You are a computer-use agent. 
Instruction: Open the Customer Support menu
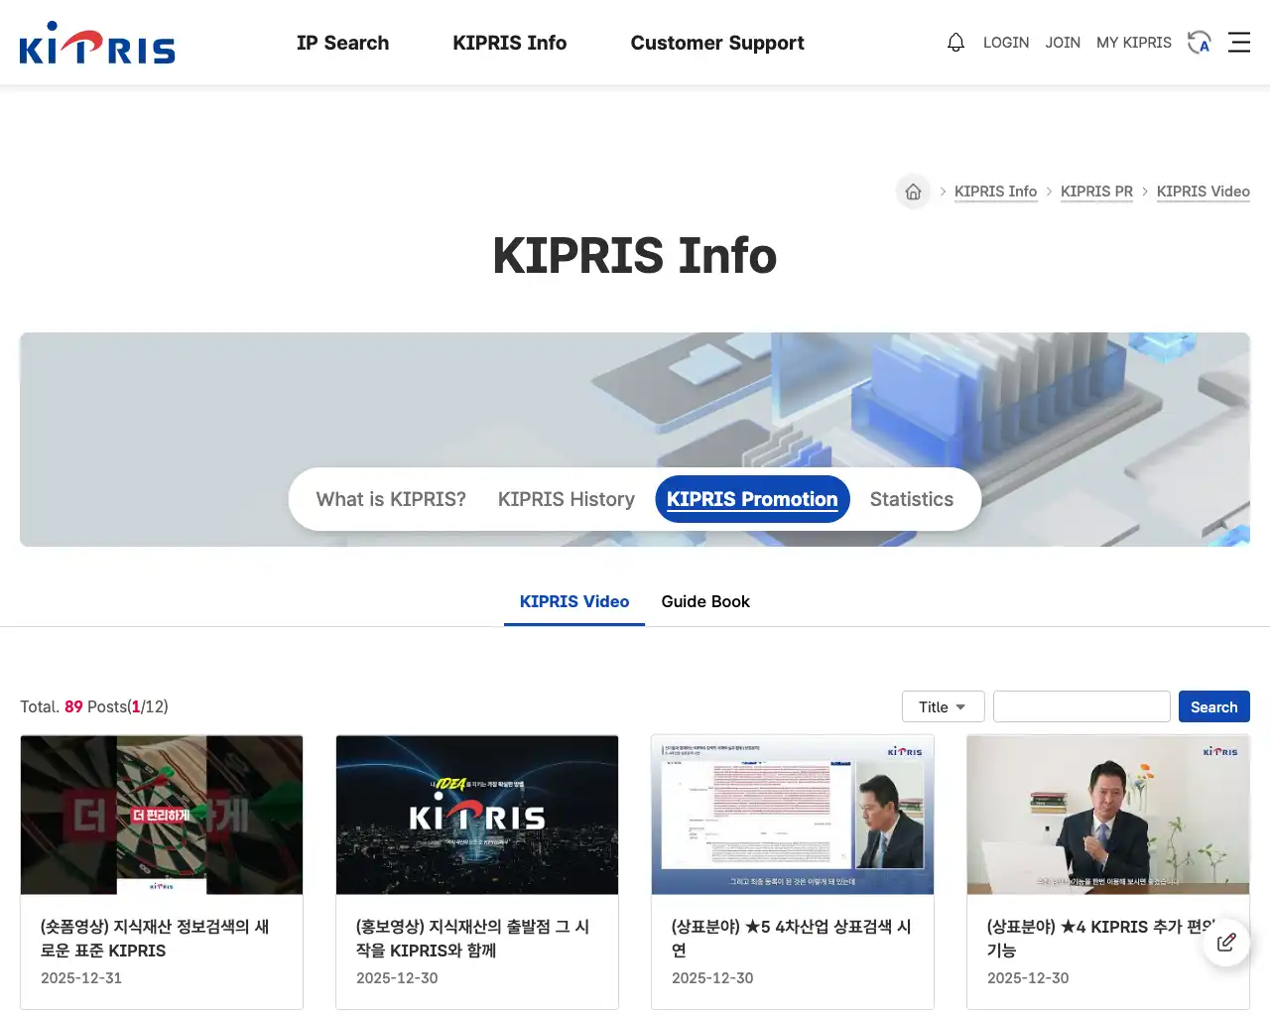(717, 43)
